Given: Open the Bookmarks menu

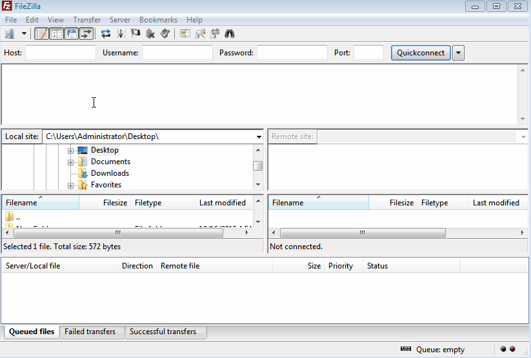Looking at the screenshot, I should pyautogui.click(x=158, y=20).
